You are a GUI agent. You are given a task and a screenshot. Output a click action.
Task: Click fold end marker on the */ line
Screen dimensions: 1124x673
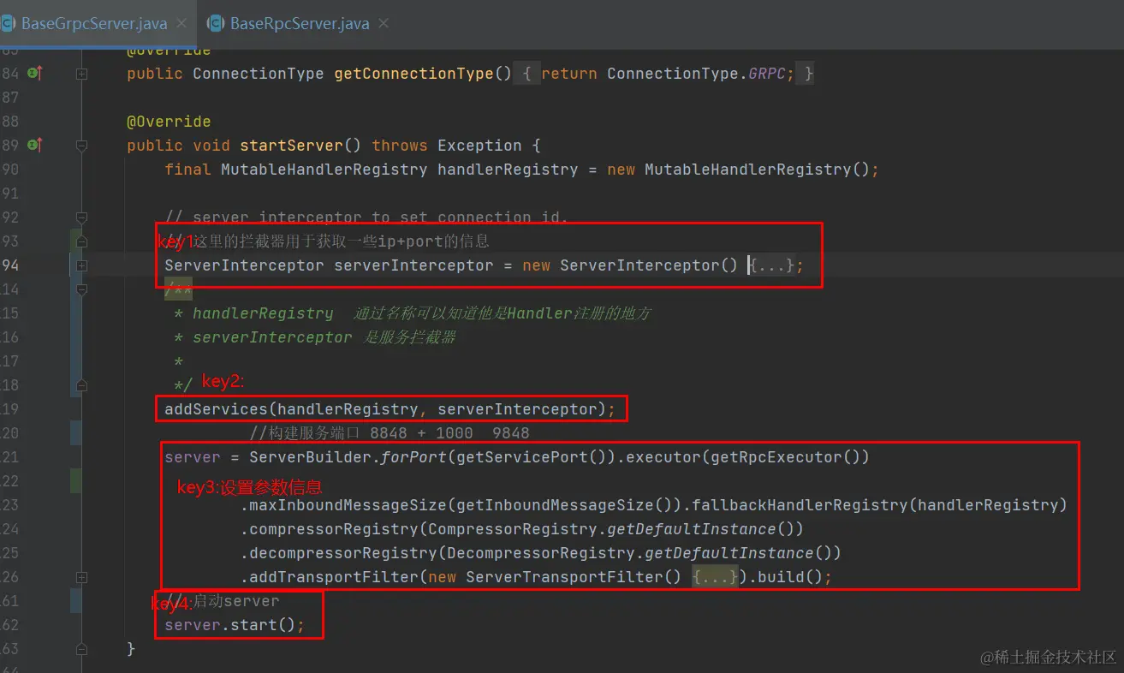(81, 385)
